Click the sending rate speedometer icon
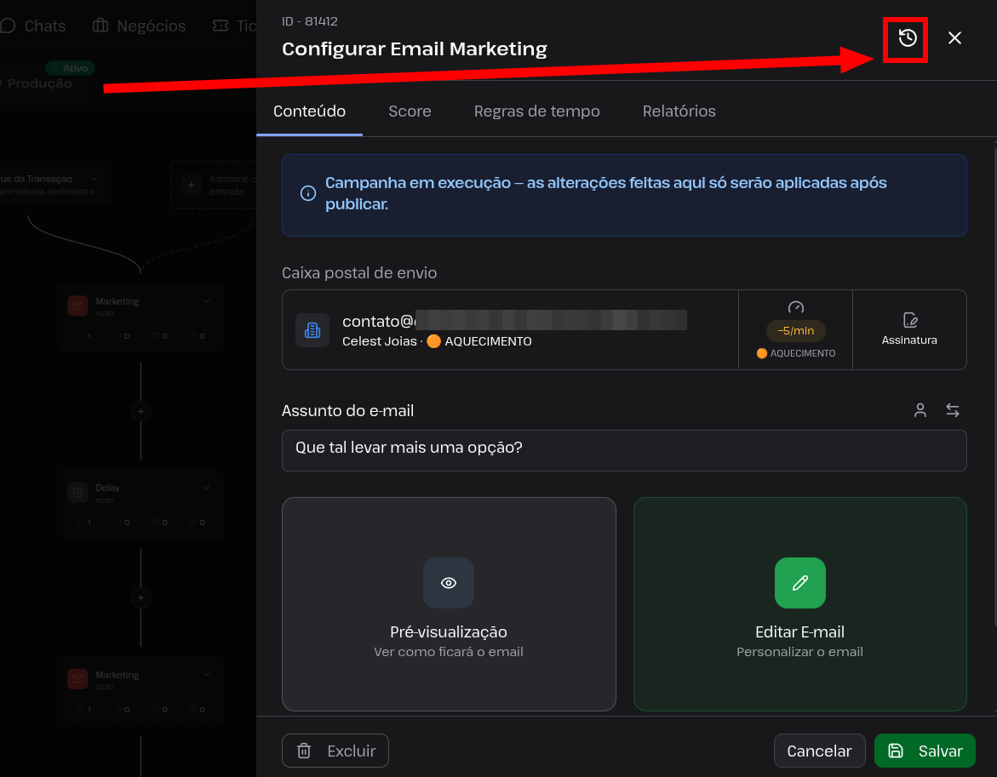 795,307
